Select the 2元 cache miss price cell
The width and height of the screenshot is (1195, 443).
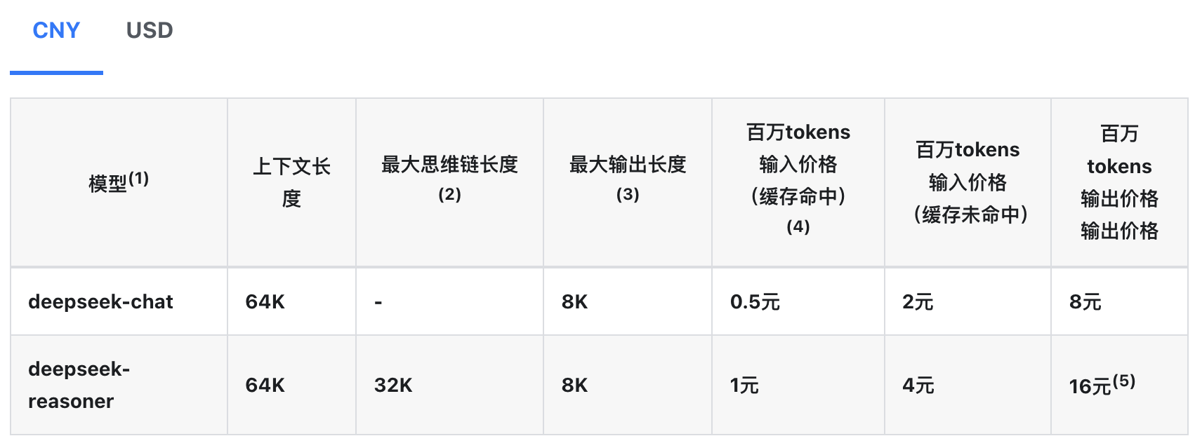[968, 301]
